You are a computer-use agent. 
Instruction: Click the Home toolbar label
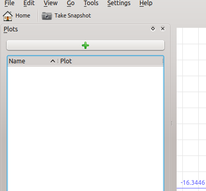coord(23,15)
